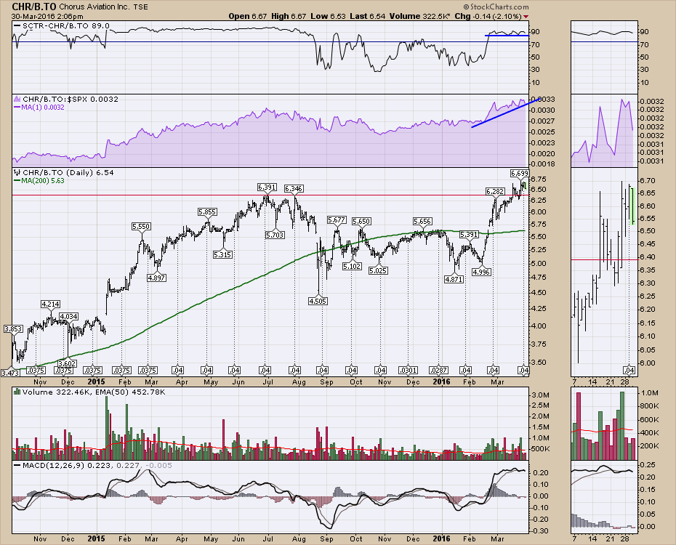
Task: Click the 3.853 price label
Action: coord(13,329)
